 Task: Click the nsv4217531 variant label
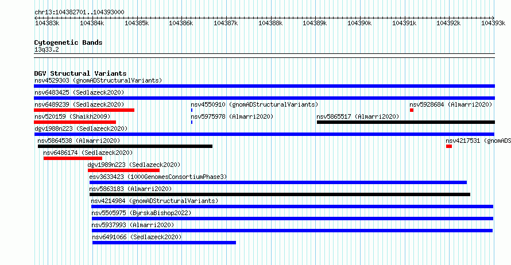click(478, 141)
